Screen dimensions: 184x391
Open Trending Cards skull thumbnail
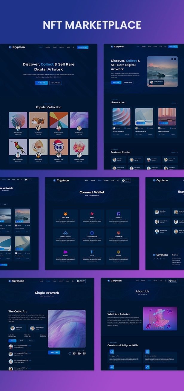[59, 147]
